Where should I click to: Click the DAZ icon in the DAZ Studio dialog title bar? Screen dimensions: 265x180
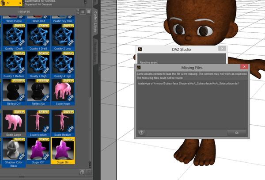pos(140,49)
